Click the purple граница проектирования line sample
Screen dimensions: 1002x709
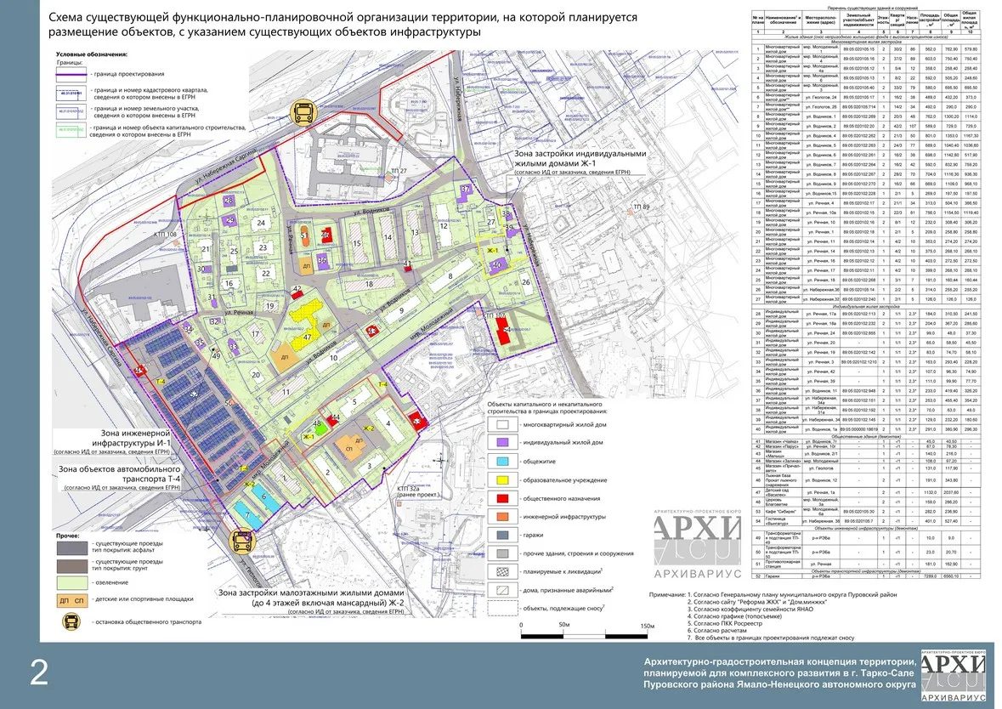pyautogui.click(x=70, y=74)
